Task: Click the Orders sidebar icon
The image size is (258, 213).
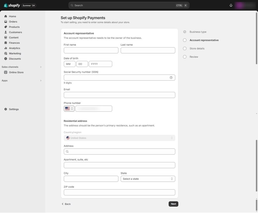Action: coord(6,22)
